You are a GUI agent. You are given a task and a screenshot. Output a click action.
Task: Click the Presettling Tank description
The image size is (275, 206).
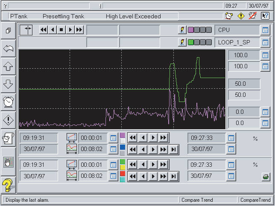[x=63, y=16]
